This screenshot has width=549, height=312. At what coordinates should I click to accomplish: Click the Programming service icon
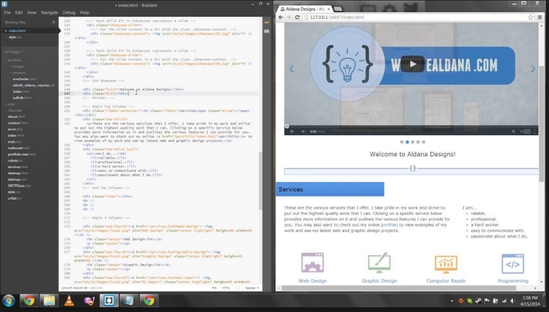tap(513, 264)
